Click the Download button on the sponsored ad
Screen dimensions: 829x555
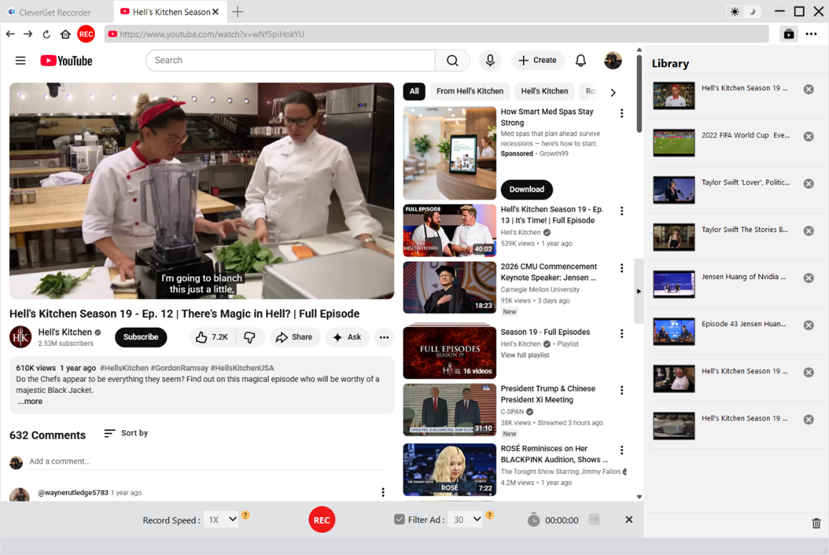(527, 189)
